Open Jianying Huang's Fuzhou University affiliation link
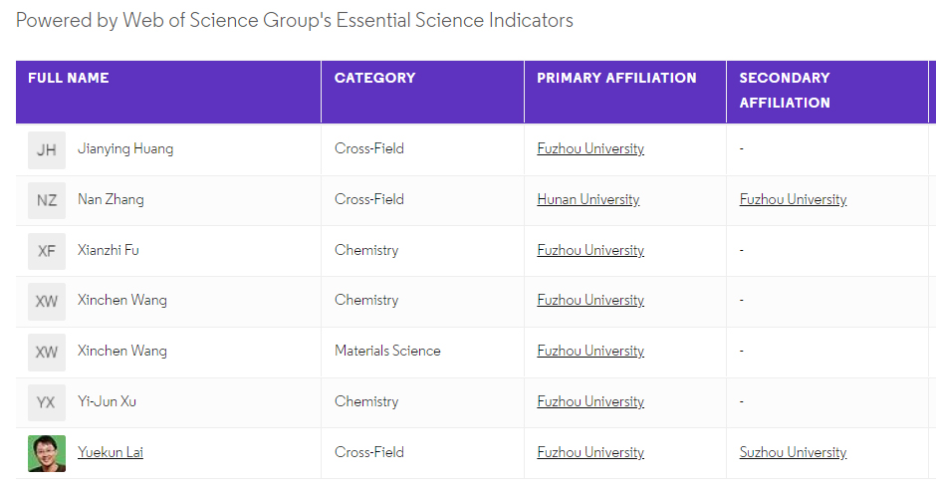Screen dimensions: 936x488 coord(590,149)
